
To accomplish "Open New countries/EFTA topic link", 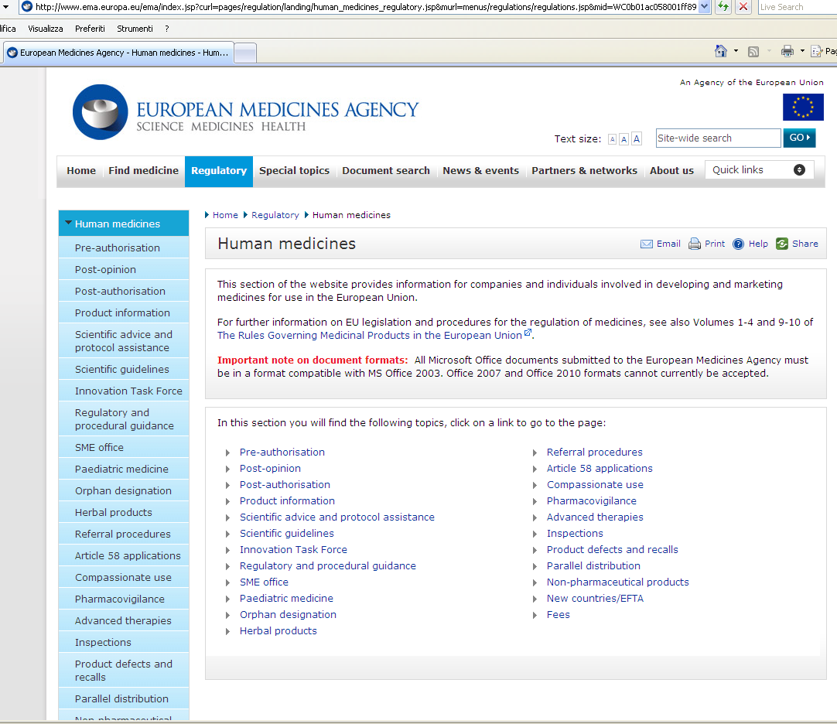I will pyautogui.click(x=595, y=599).
